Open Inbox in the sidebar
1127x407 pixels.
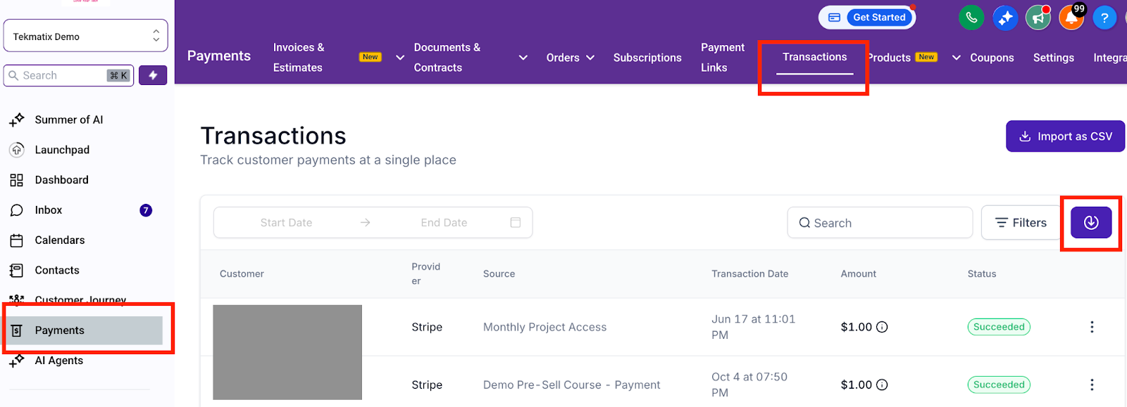[x=49, y=210]
